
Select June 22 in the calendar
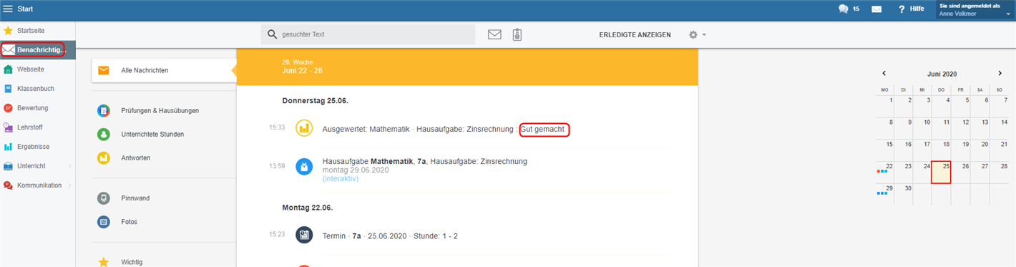pos(885,172)
